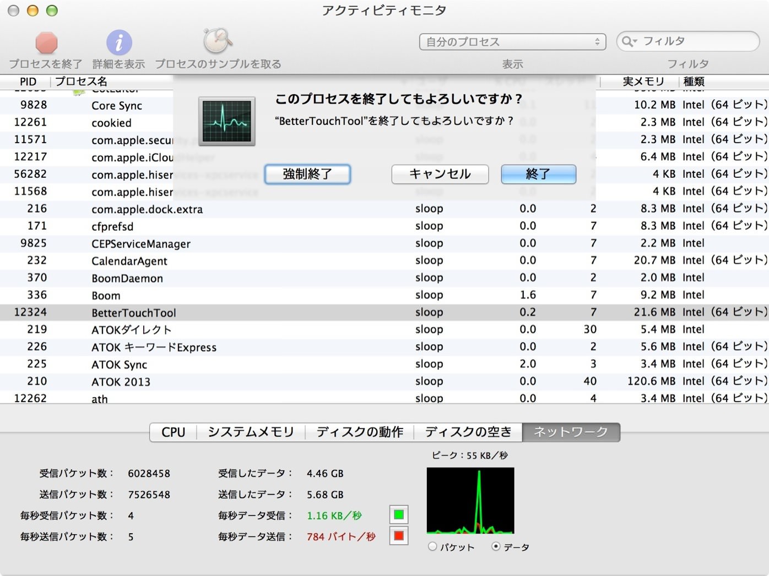Select the cookied process row
Image resolution: width=769 pixels, height=576 pixels.
(384, 122)
